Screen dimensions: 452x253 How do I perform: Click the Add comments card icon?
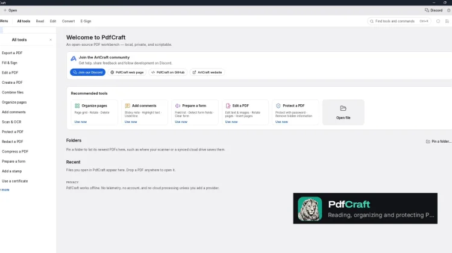point(127,106)
